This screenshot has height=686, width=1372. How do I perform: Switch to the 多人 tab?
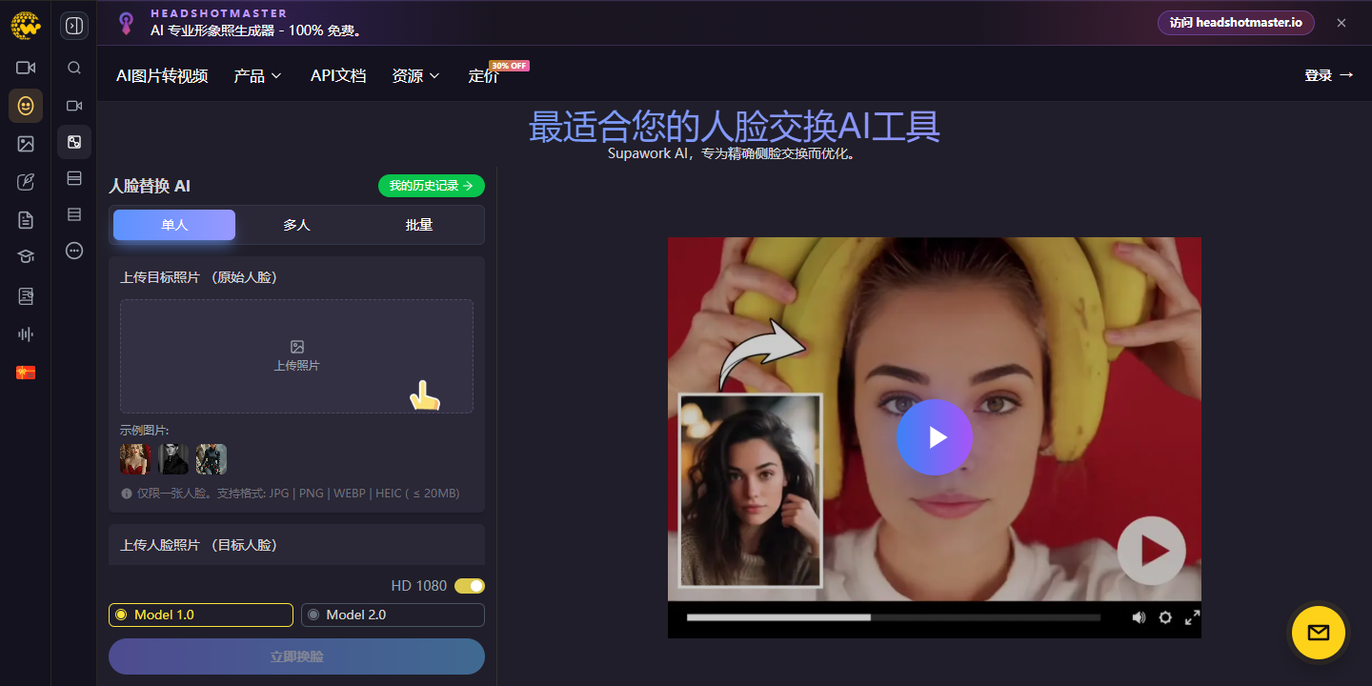coord(296,225)
